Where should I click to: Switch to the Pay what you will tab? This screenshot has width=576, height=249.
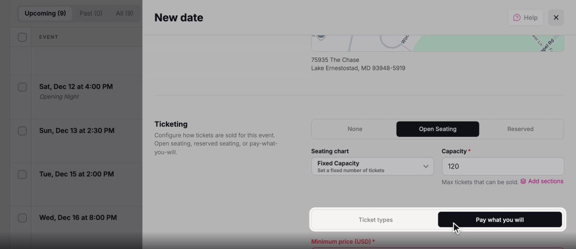[x=500, y=220]
